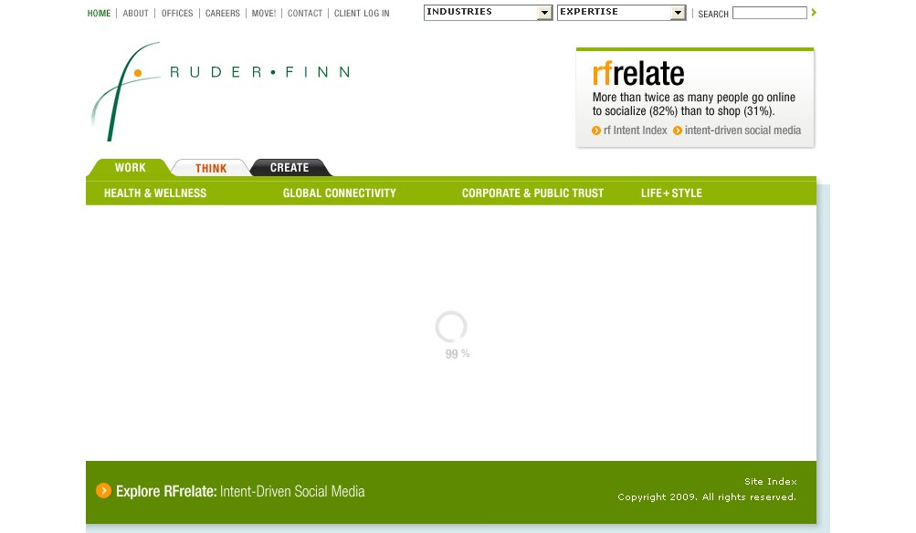Click orange bullet beside rf Intent Index
This screenshot has width=916, height=533.
(x=595, y=131)
